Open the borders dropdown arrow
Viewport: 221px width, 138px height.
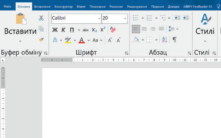tap(156, 40)
